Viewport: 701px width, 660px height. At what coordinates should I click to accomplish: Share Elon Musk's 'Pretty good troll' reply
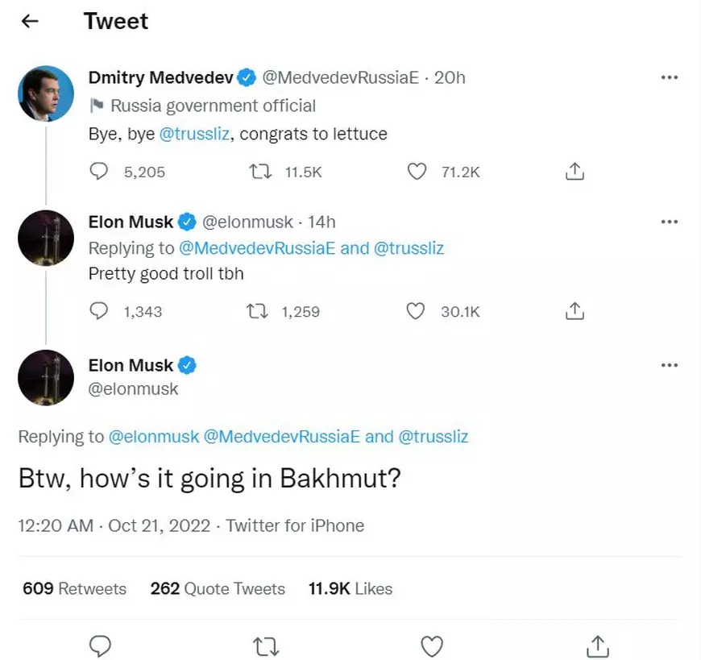pos(574,310)
